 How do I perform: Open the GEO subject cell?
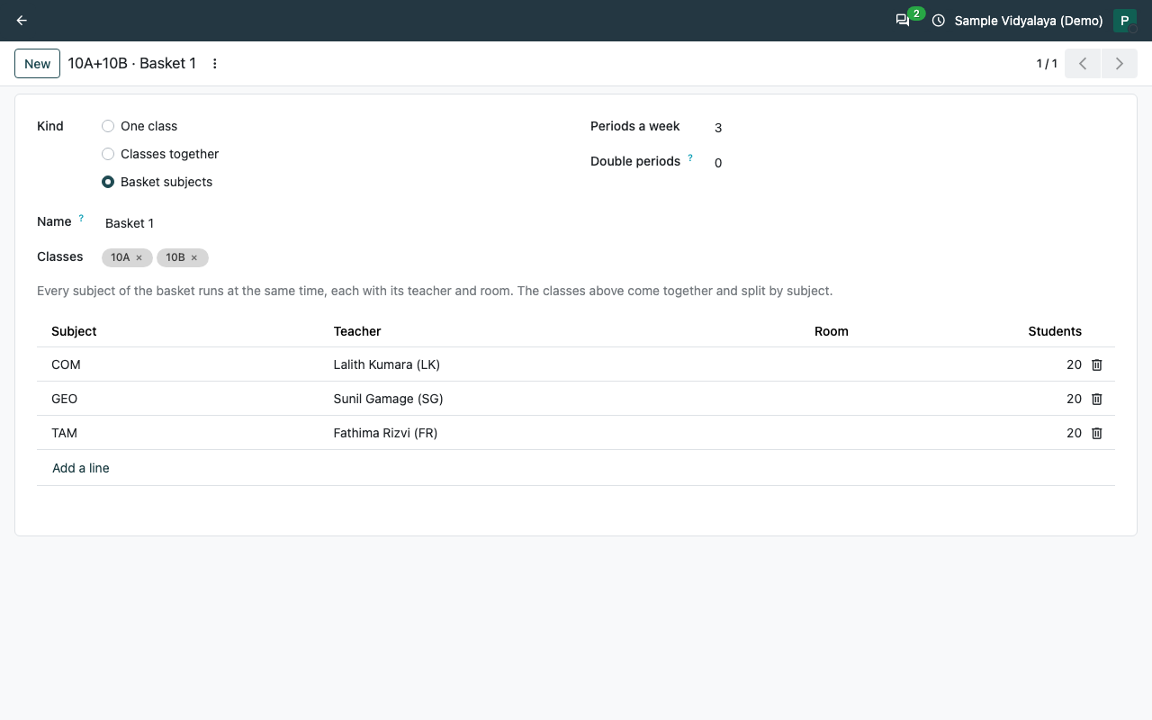[x=184, y=399]
